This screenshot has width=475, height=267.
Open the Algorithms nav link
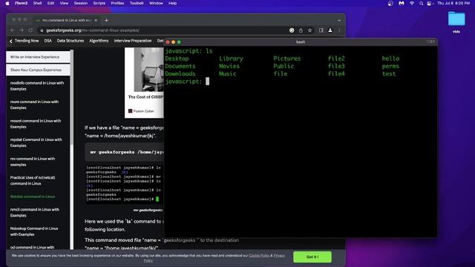[x=99, y=41]
